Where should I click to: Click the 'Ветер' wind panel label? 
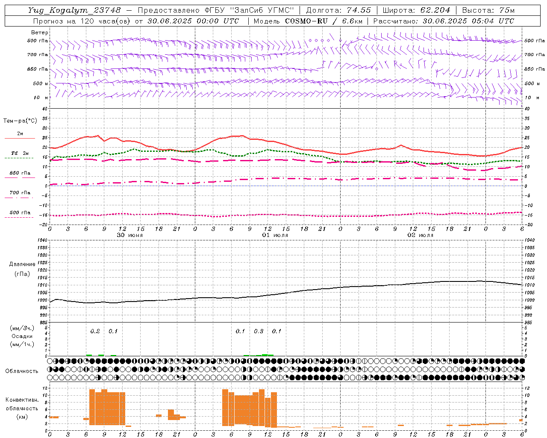coord(40,33)
